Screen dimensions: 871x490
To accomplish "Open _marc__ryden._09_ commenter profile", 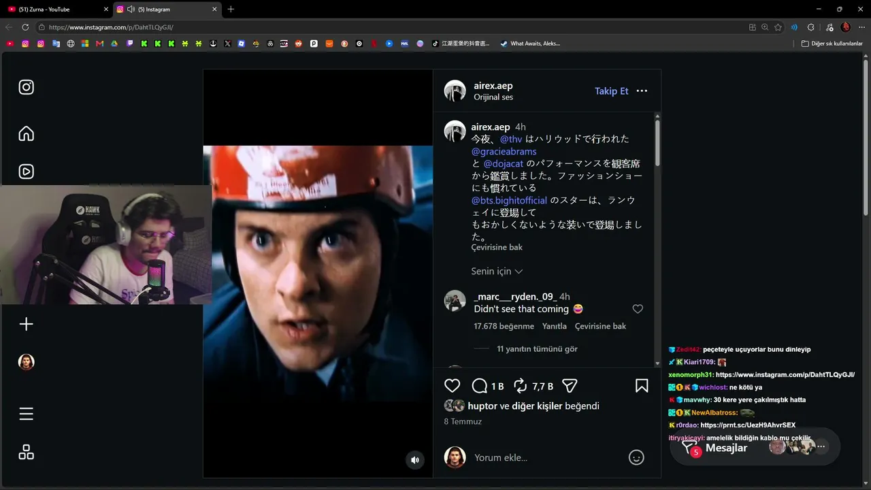I will coord(515,297).
